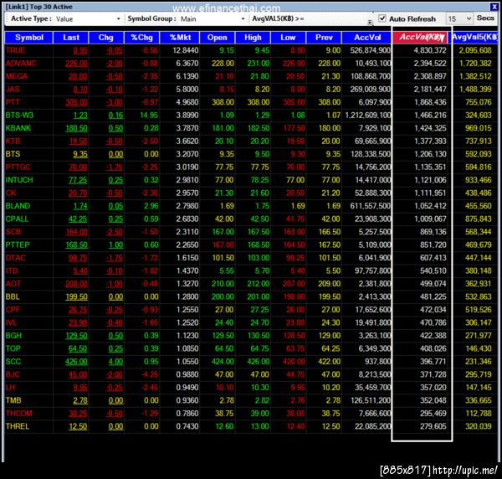Select the THCOM symbol
502x479 pixels.
(19, 414)
